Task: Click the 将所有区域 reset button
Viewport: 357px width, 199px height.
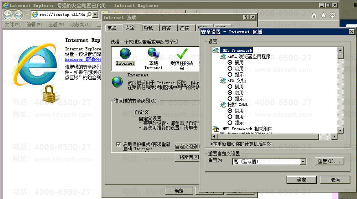Action: pyautogui.click(x=188, y=157)
